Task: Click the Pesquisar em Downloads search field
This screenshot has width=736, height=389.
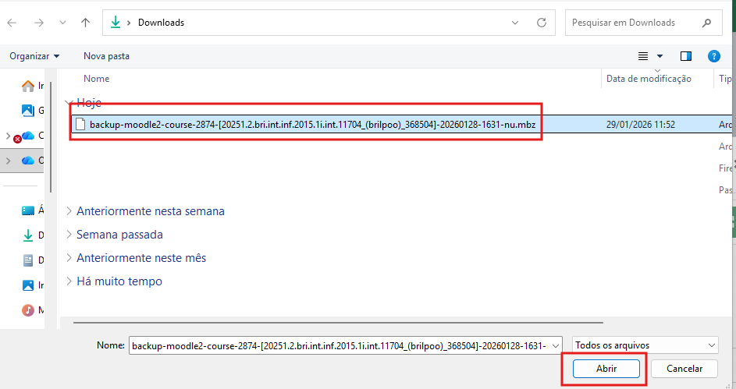Action: pos(632,23)
